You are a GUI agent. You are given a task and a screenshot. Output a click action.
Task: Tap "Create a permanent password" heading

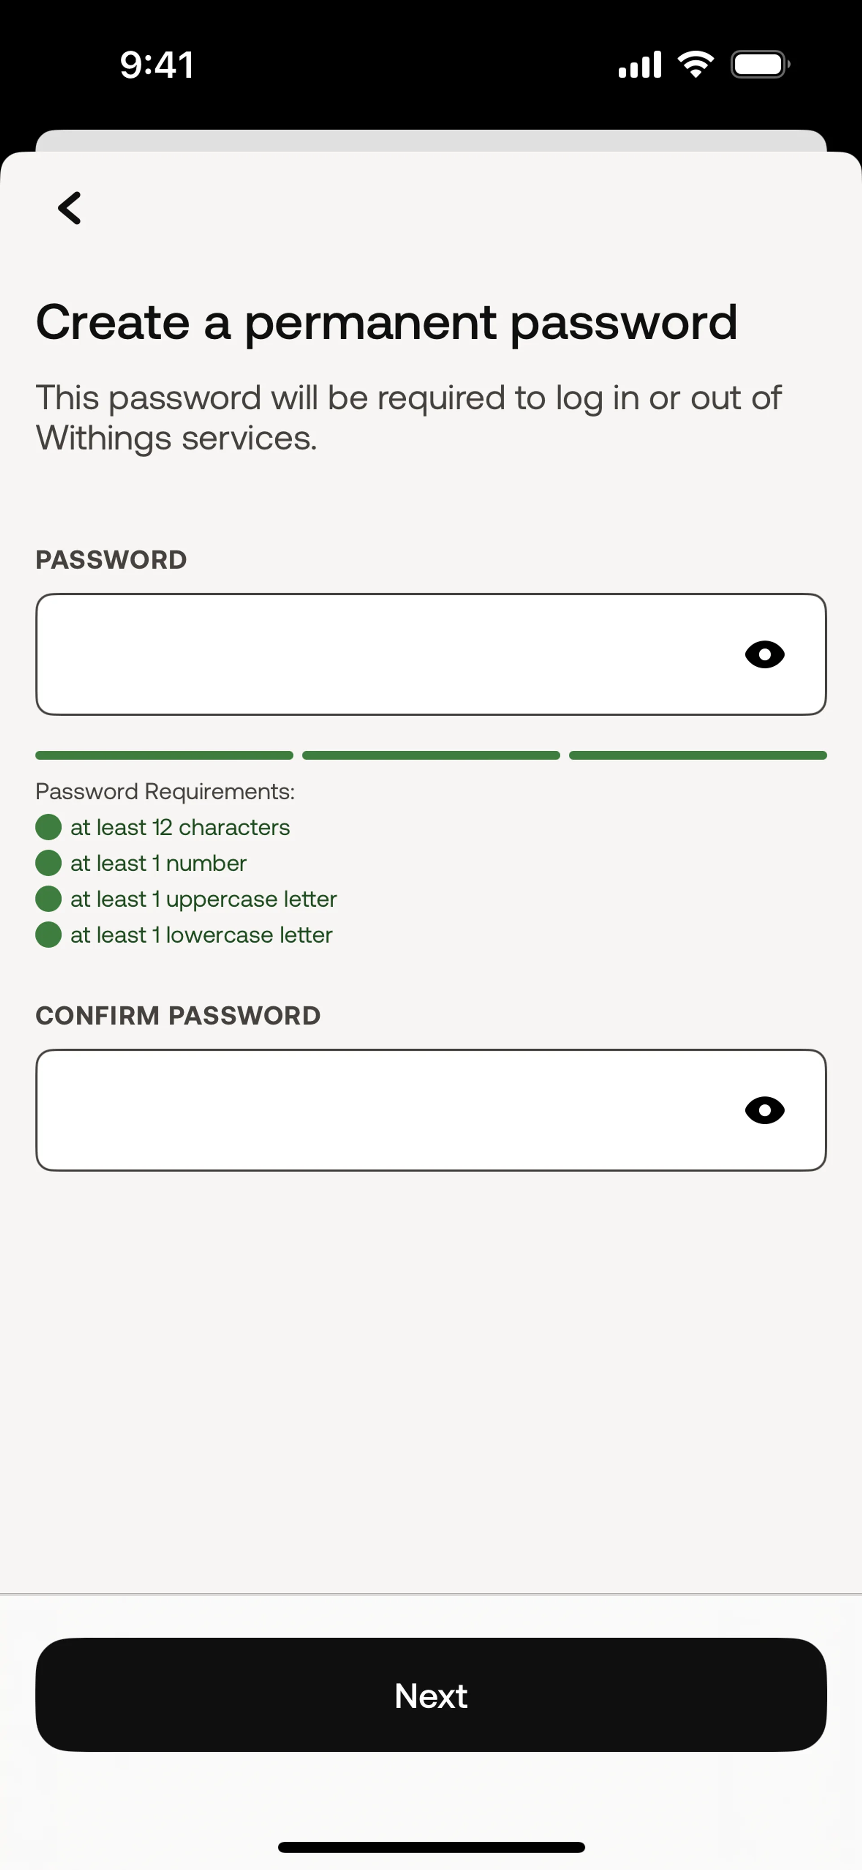(387, 323)
